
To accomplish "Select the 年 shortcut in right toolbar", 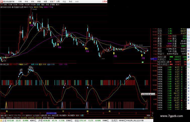I will coord(188,103).
